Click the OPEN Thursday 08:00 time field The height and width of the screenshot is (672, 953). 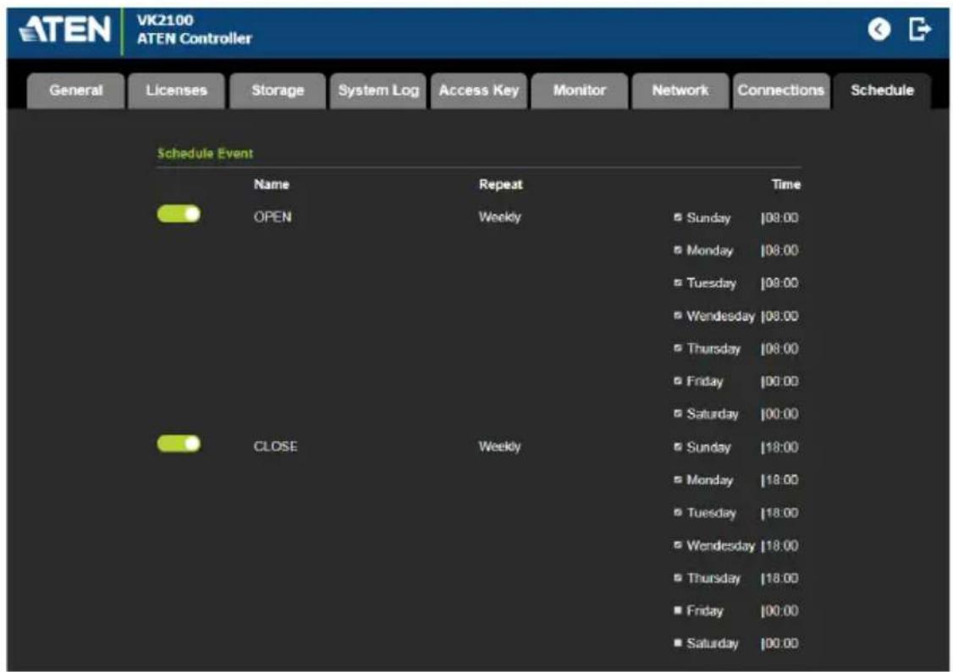779,349
